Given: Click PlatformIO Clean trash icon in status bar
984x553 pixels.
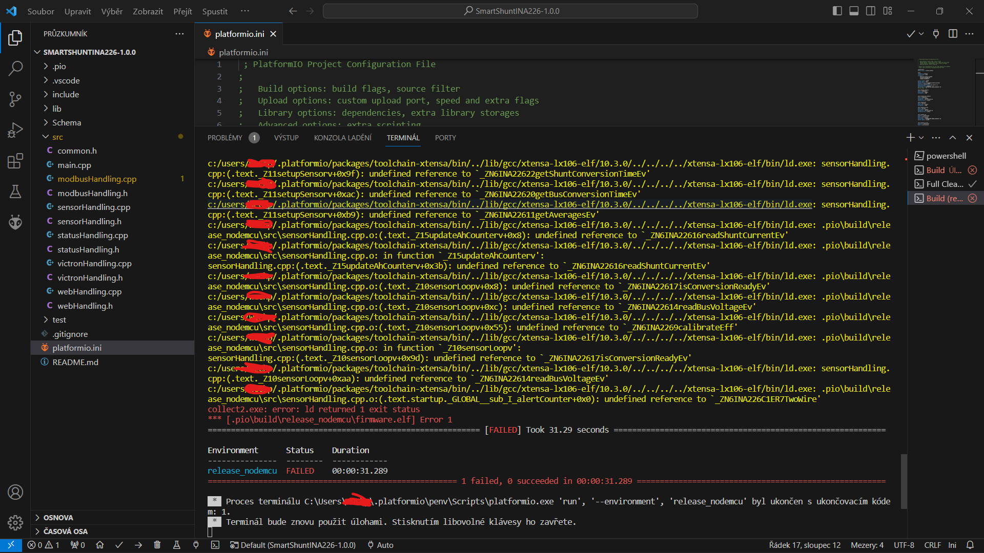Looking at the screenshot, I should pyautogui.click(x=157, y=545).
